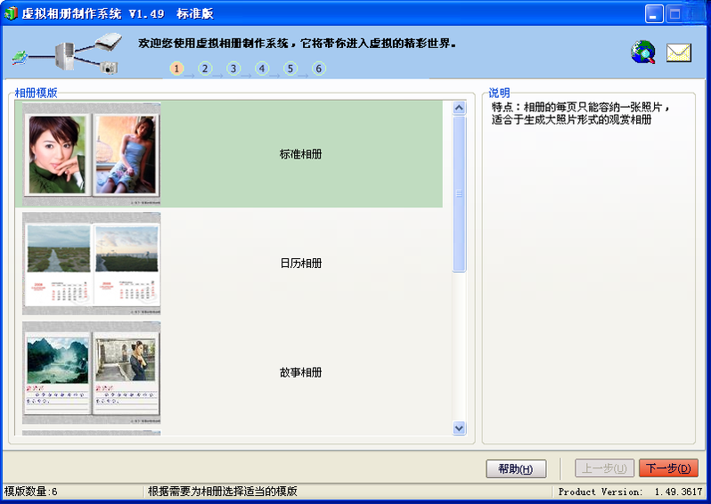
Task: Click the envelope email icon
Action: point(678,53)
